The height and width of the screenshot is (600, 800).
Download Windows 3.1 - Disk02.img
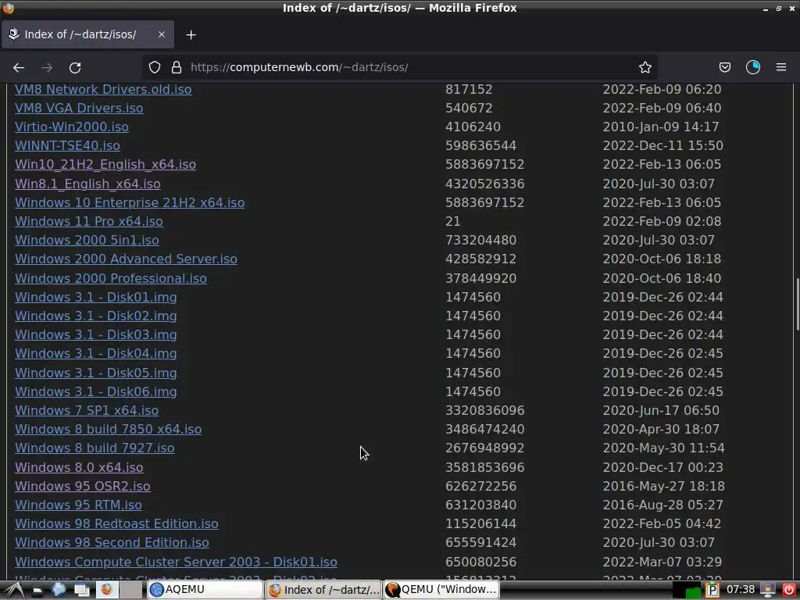[96, 316]
